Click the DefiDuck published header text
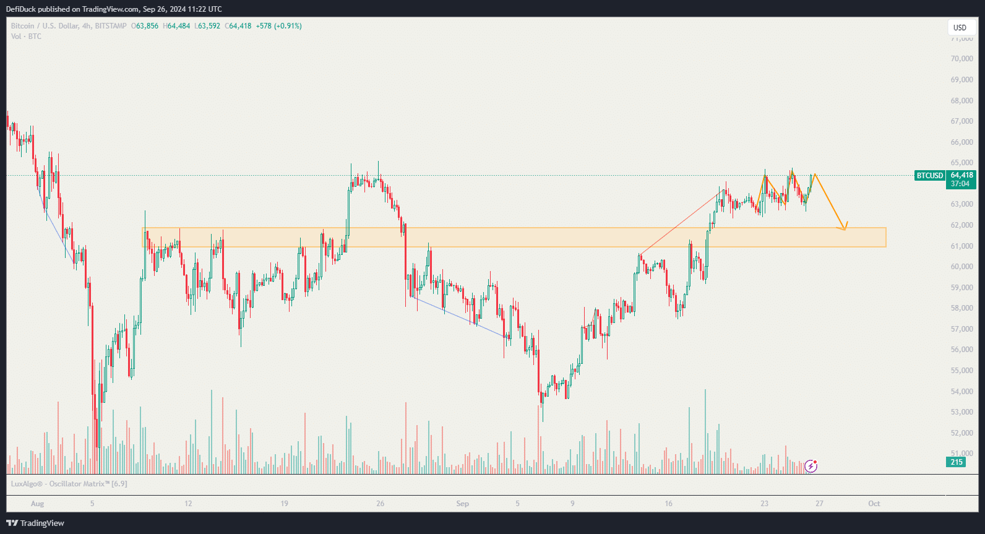The image size is (985, 534). (114, 9)
